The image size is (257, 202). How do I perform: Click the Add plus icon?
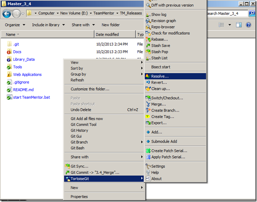(x=148, y=132)
